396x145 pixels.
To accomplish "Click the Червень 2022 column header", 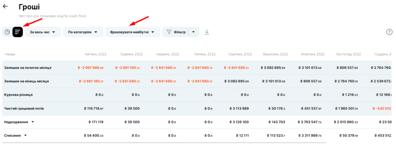I will pos(167,54).
